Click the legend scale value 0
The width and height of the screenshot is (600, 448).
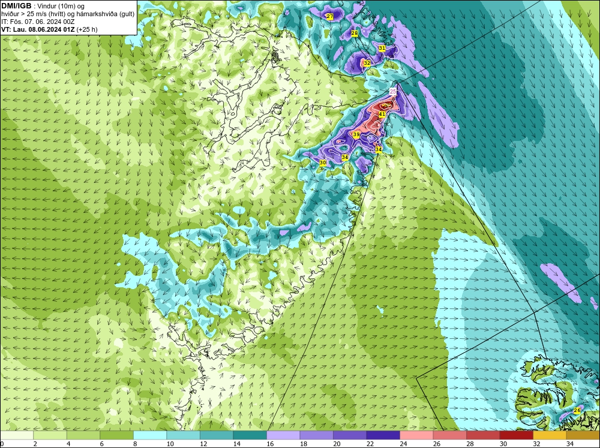(x=2, y=444)
